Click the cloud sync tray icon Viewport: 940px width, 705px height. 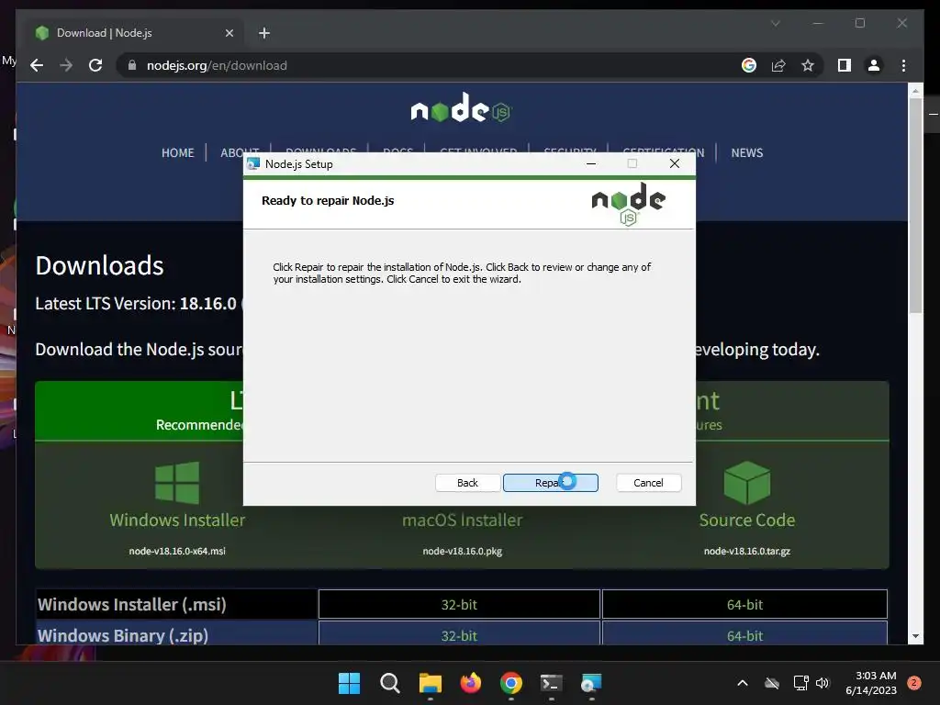(x=772, y=683)
